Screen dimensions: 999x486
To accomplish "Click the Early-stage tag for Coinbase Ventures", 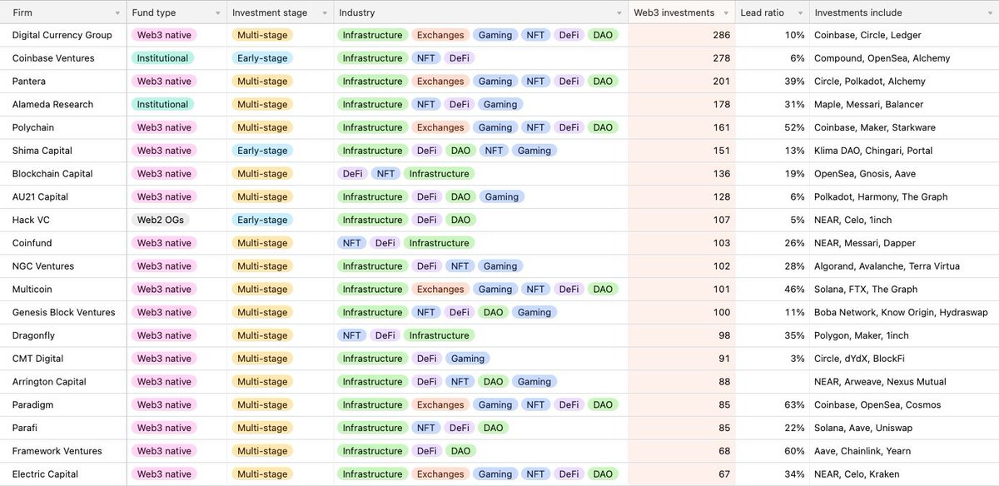I will pos(262,58).
